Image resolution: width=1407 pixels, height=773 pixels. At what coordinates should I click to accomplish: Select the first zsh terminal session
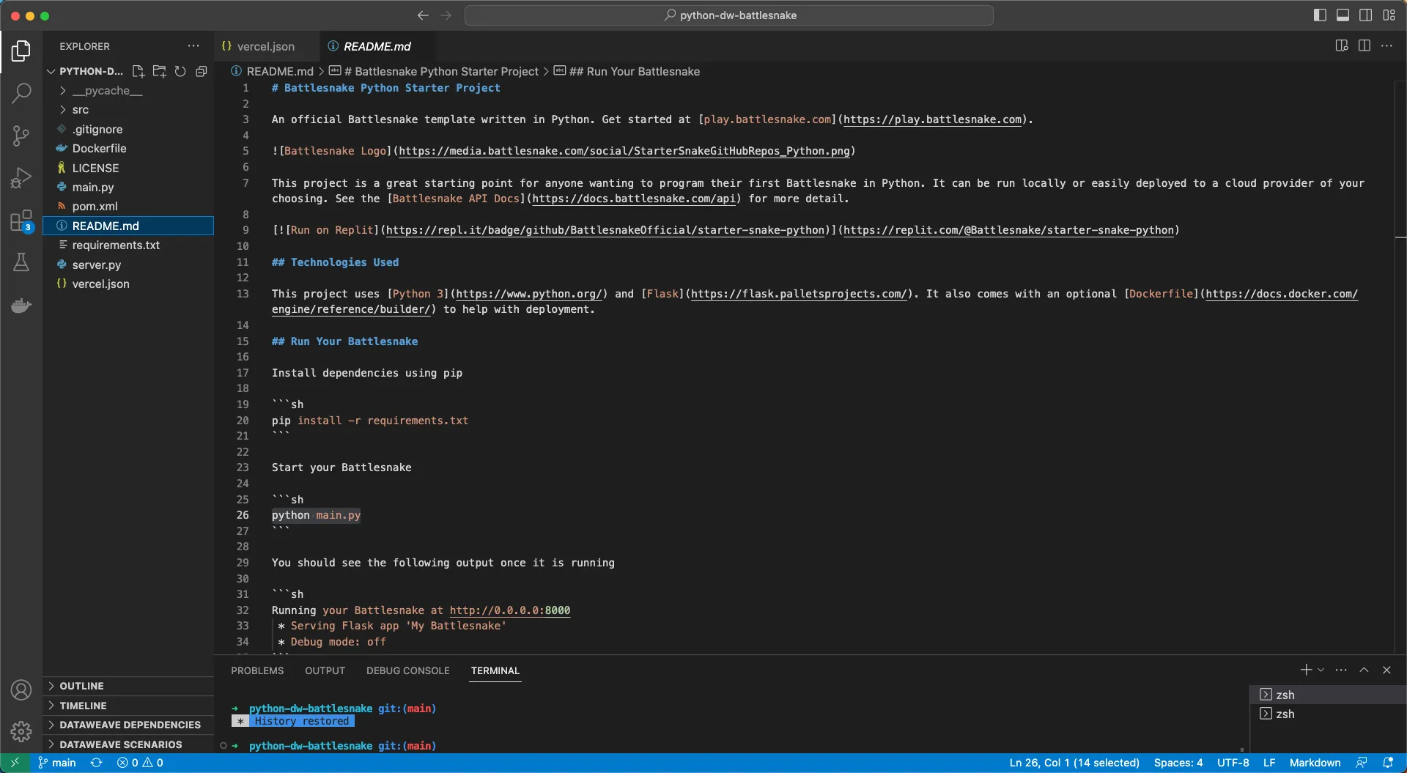[1328, 695]
